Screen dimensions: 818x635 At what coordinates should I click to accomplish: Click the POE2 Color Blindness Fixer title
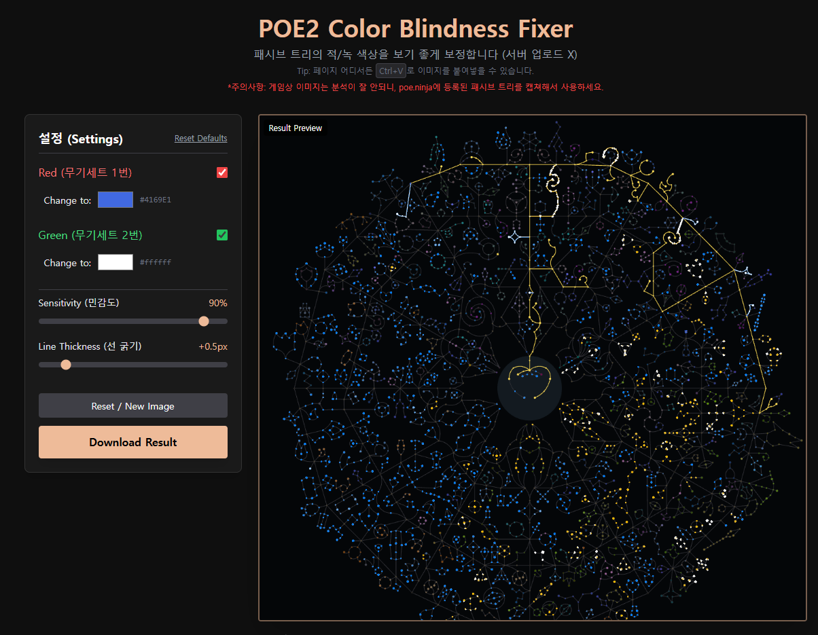click(416, 29)
